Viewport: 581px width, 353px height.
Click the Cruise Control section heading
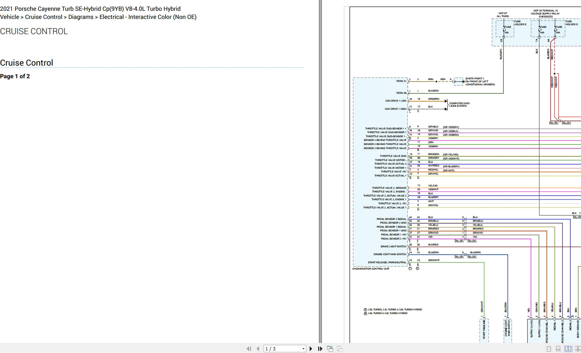point(27,63)
